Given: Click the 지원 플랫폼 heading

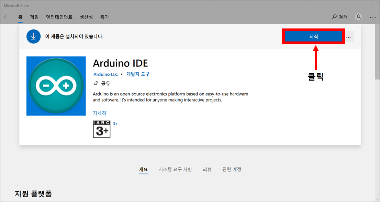Looking at the screenshot, I should (33, 193).
